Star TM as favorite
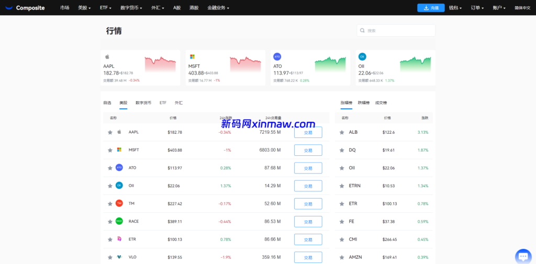 (110, 203)
